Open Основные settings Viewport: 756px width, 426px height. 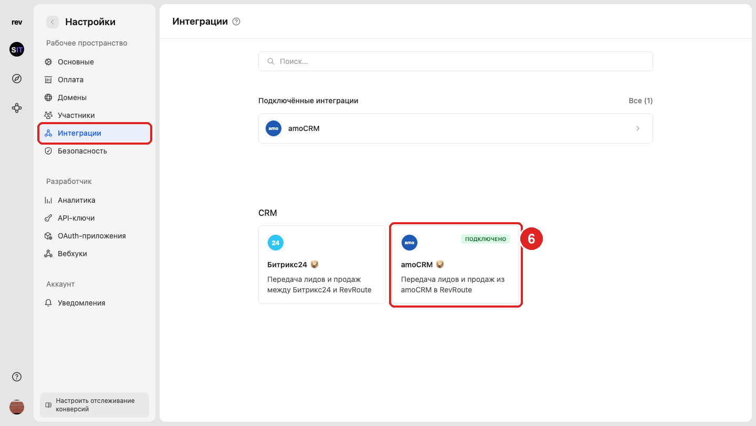point(94,62)
